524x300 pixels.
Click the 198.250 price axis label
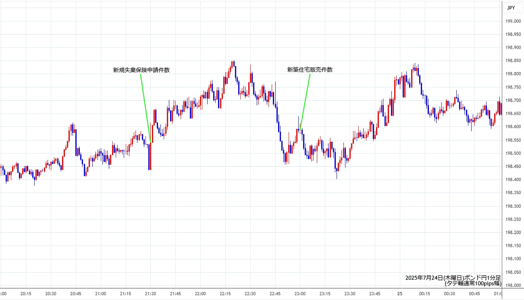click(514, 219)
